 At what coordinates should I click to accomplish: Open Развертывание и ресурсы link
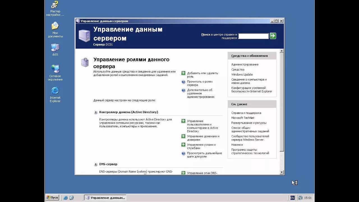[x=249, y=123]
